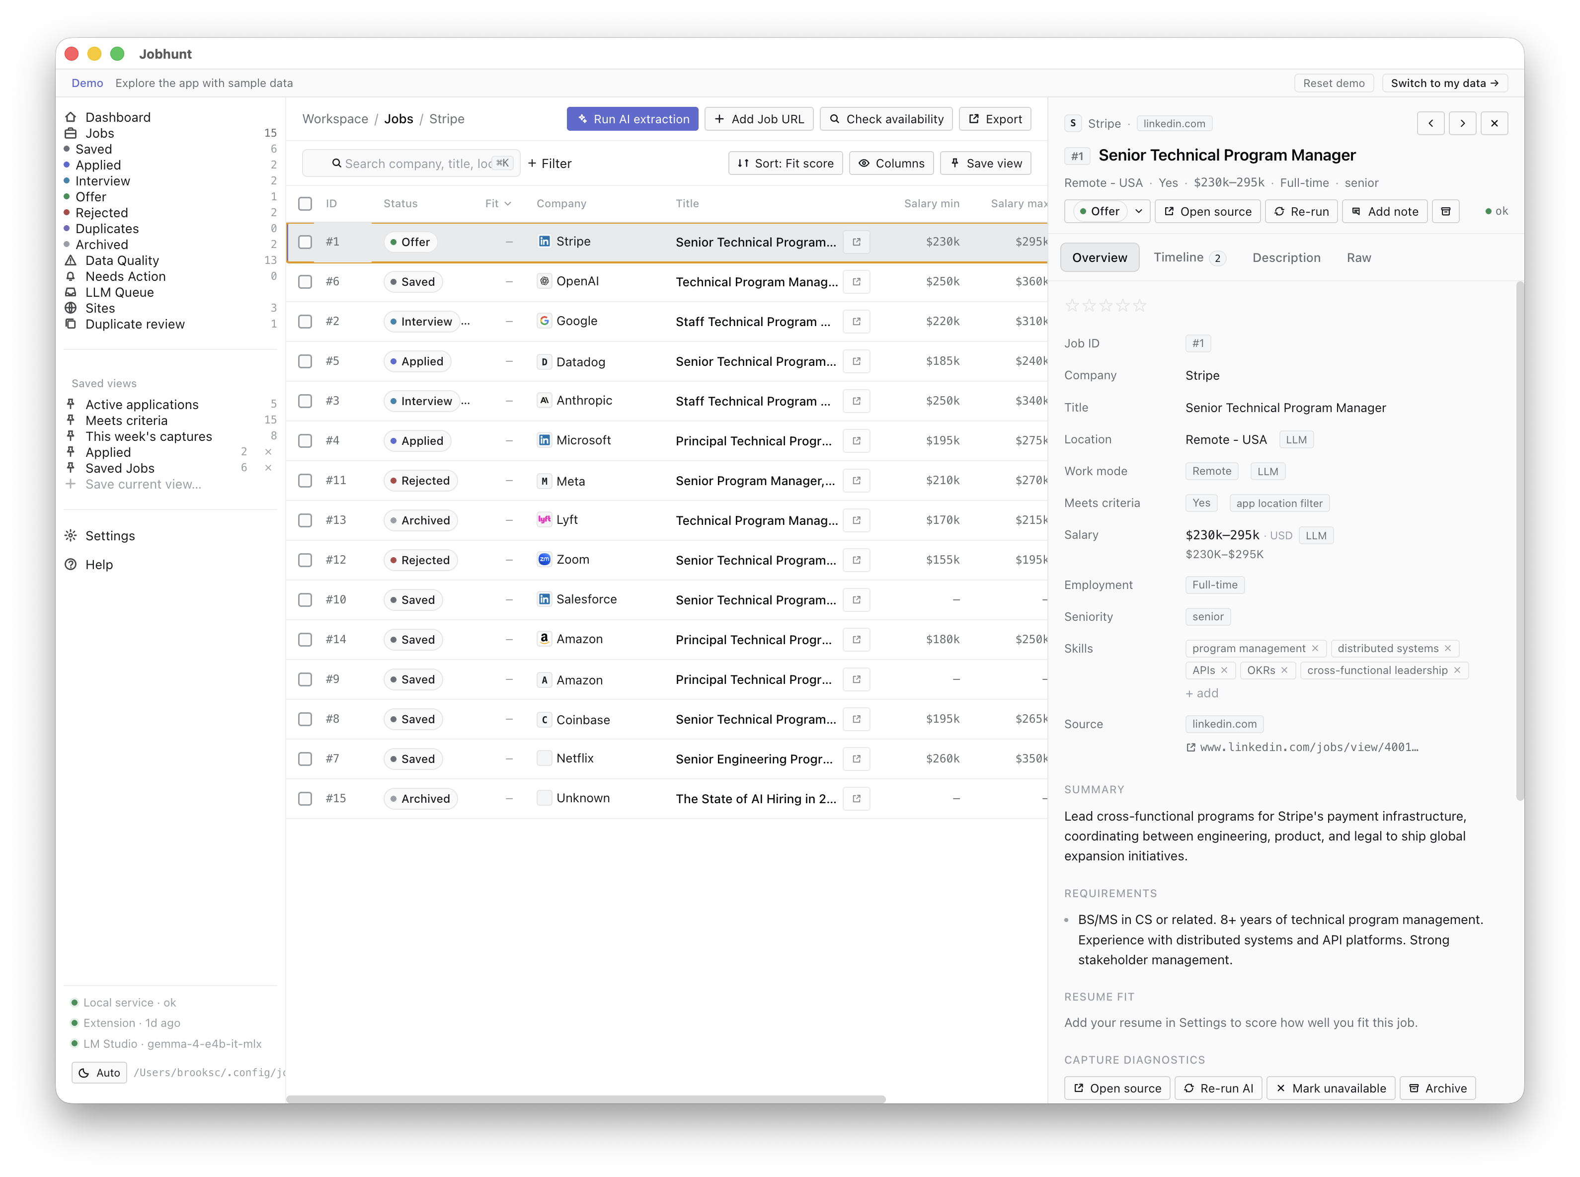
Task: Close the Stripe job detail panel
Action: point(1494,123)
